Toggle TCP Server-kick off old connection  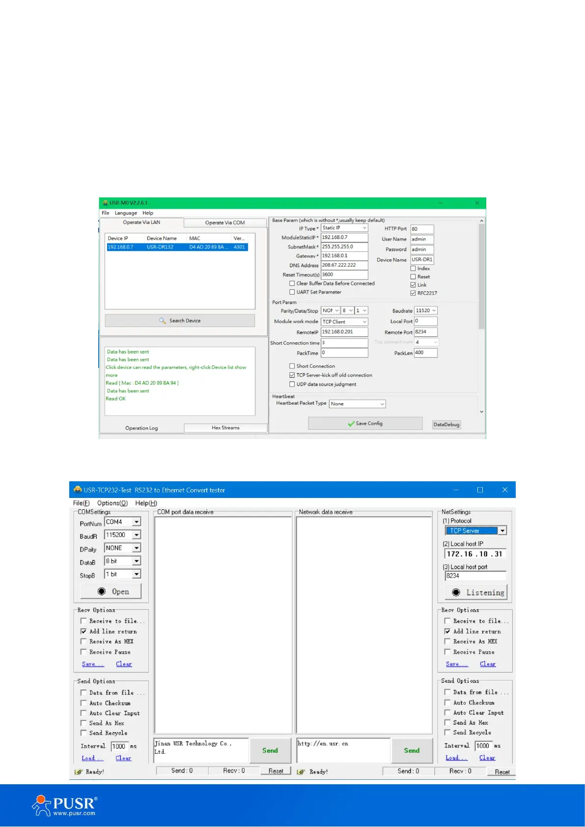(292, 375)
